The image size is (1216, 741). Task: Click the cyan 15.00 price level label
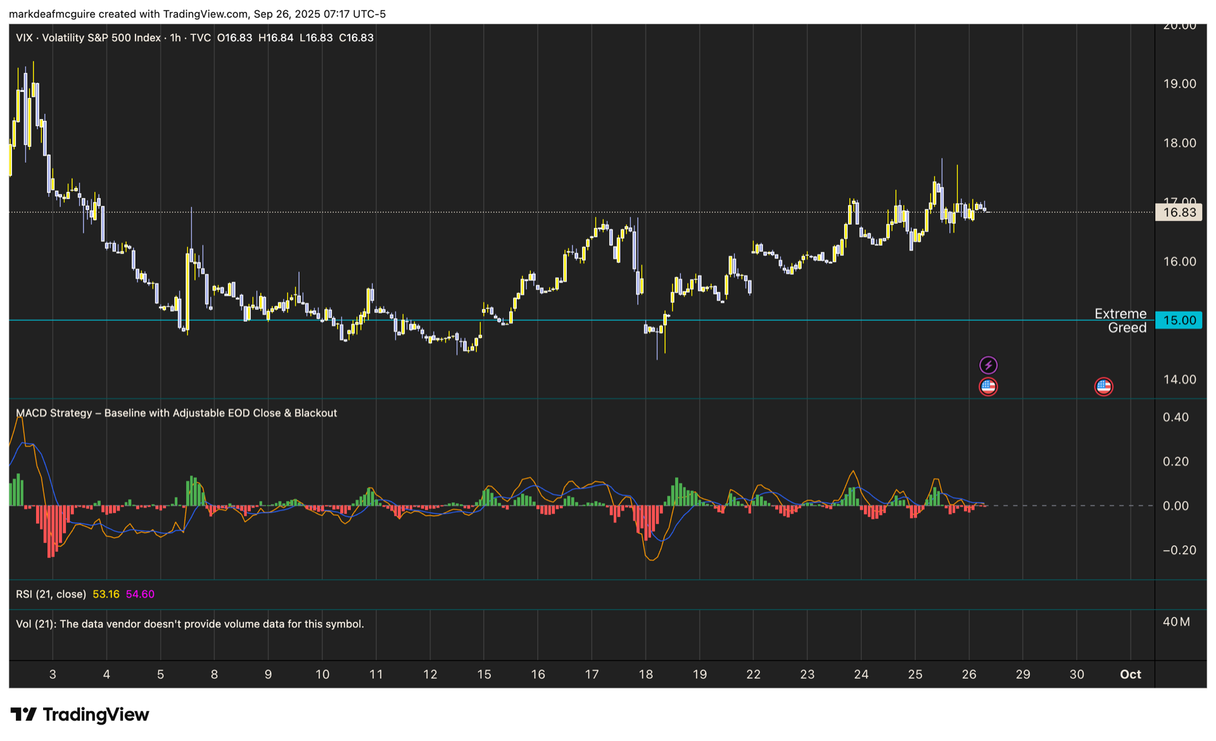[1179, 320]
